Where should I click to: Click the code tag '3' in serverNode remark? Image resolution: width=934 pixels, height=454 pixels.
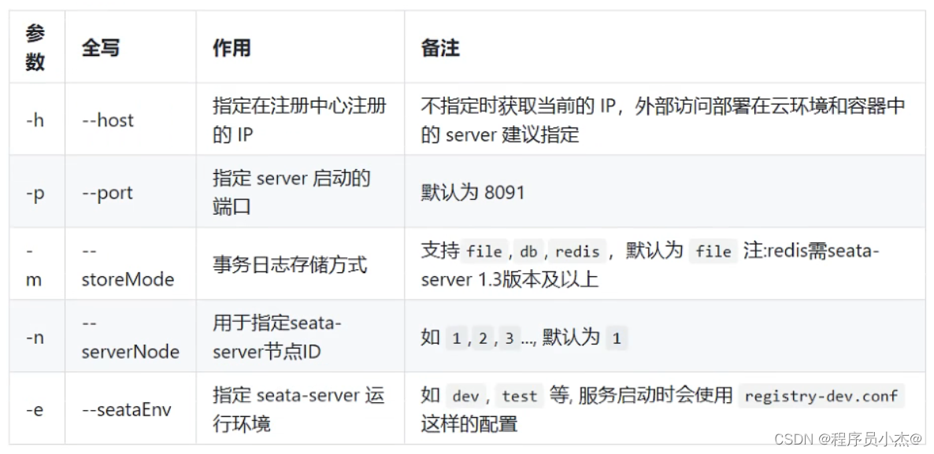(x=510, y=338)
